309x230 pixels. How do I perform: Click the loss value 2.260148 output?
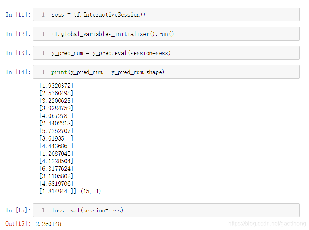pyautogui.click(x=48, y=224)
